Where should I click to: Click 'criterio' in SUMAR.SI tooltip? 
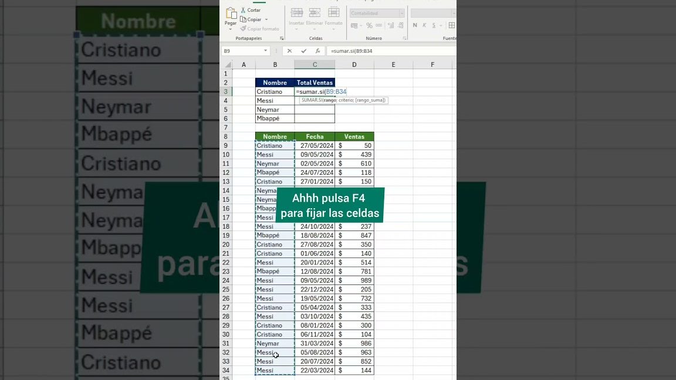(x=346, y=100)
